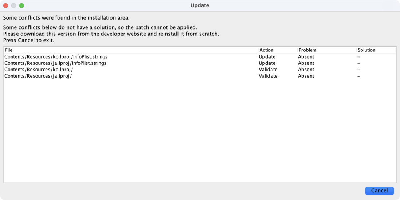The image size is (400, 200).
Task: Click the green zoom window button
Action: pyautogui.click(x=21, y=5)
